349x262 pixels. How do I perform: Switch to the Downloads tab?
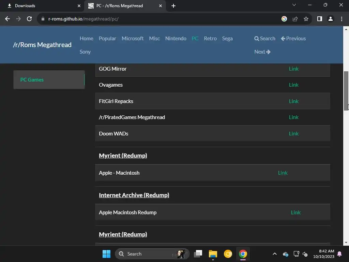tap(42, 6)
